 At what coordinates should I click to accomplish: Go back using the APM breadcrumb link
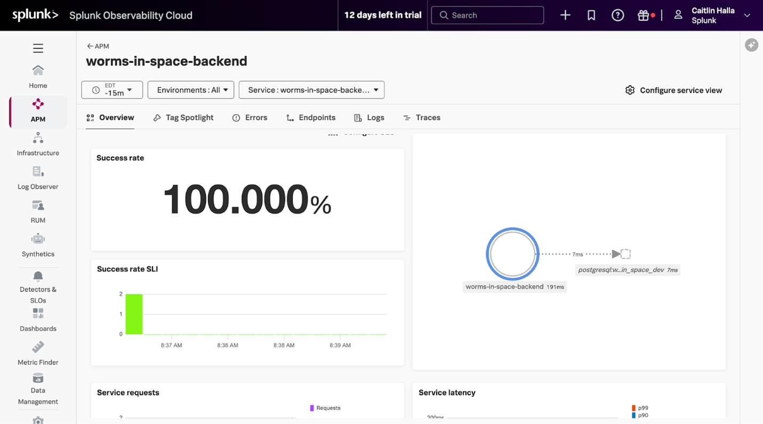98,46
